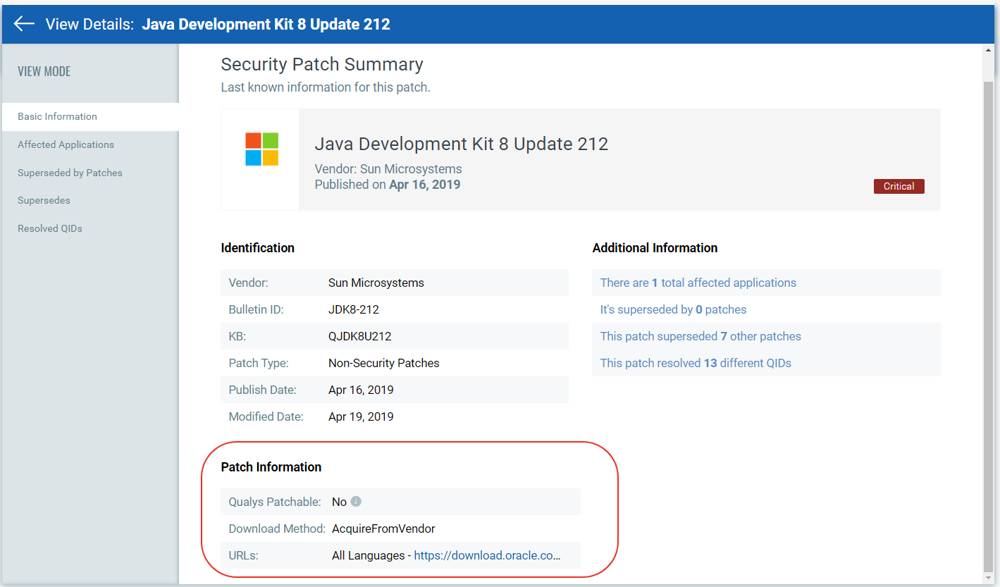Image resolution: width=1000 pixels, height=587 pixels.
Task: Click the Security Patch Summary heading
Action: point(322,64)
